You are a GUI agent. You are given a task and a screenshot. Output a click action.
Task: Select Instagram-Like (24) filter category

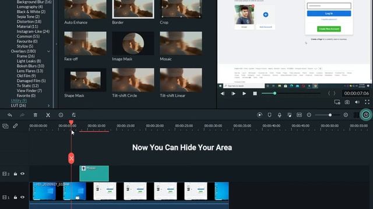(33, 31)
